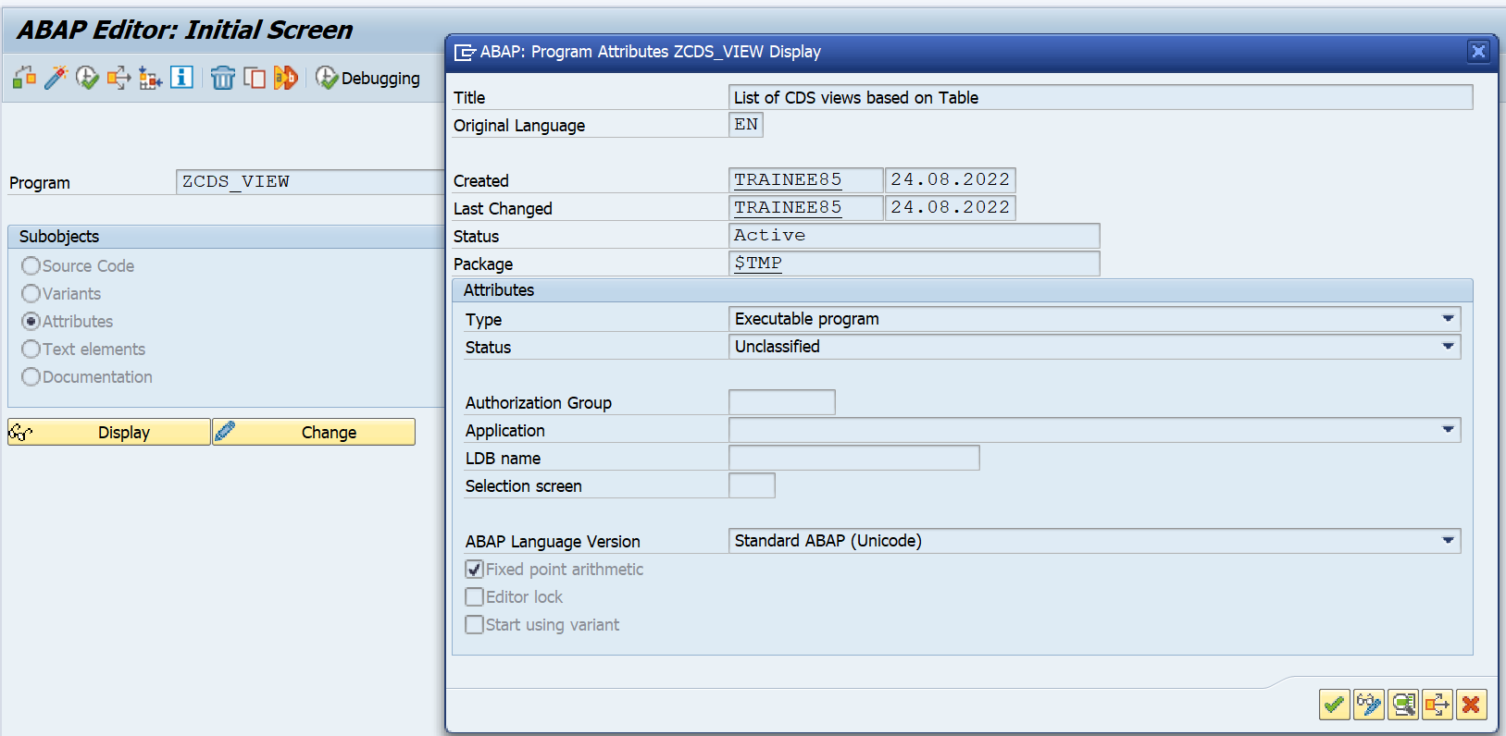
Task: Click the Copy program icon in toolbar
Action: point(254,78)
